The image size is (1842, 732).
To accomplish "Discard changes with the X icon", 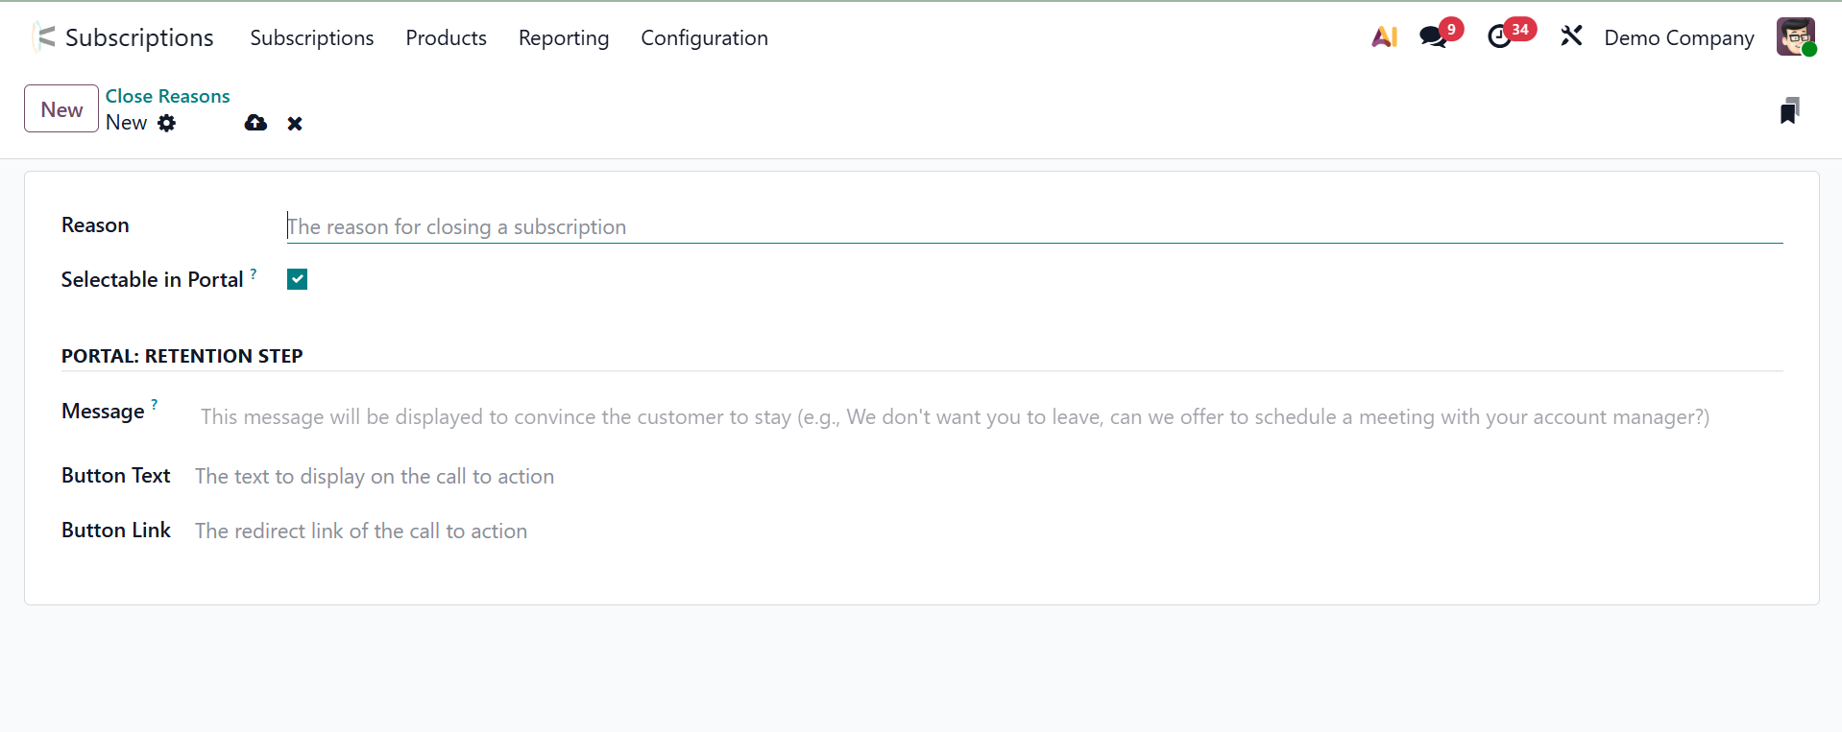I will pos(295,123).
